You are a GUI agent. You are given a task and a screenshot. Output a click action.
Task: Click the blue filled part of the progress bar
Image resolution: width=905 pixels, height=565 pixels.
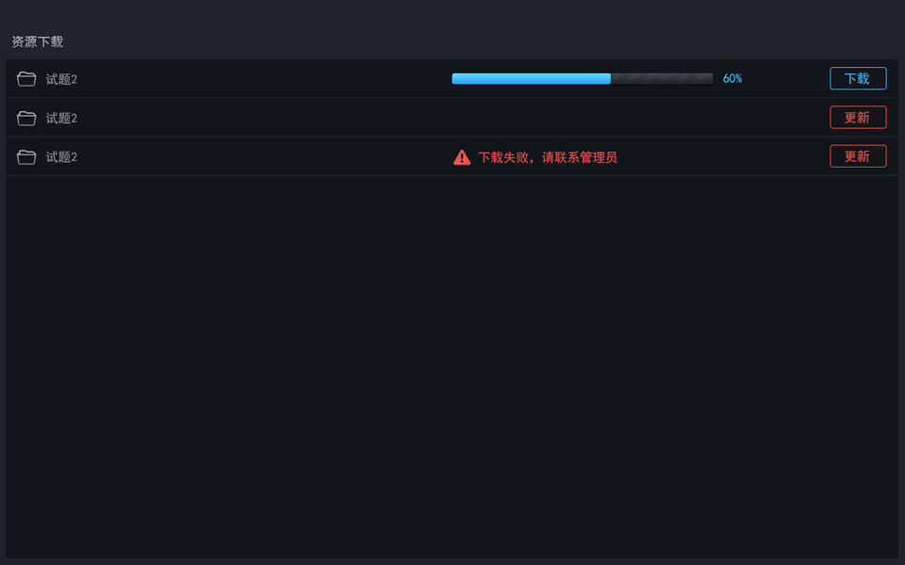(531, 79)
